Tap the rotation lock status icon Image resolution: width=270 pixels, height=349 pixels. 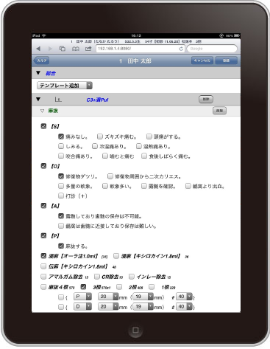pyautogui.click(x=221, y=35)
